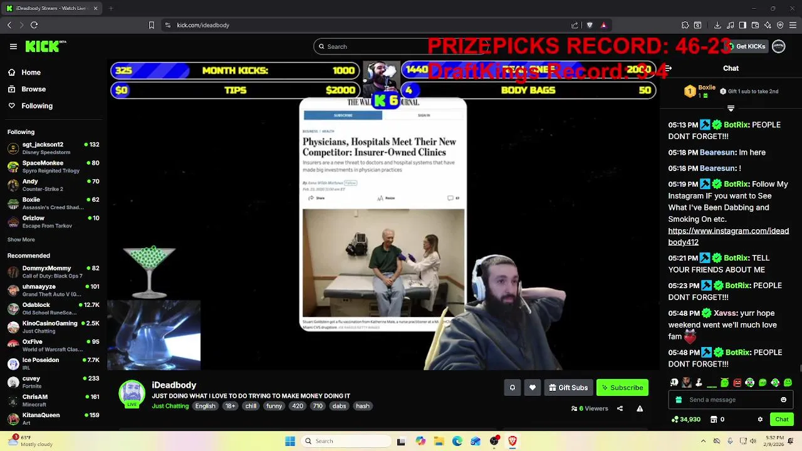The image size is (802, 451).
Task: Open browser extensions puzzle icon
Action: pyautogui.click(x=685, y=25)
